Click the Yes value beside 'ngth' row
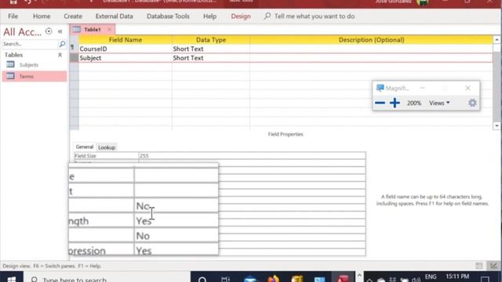 (144, 221)
